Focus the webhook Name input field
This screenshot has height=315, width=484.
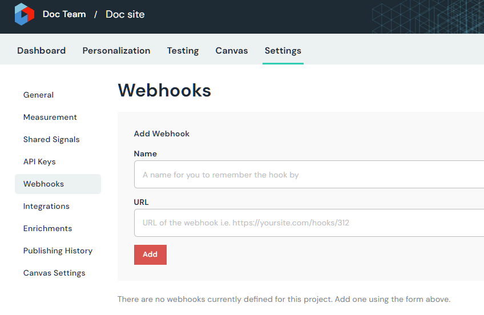[308, 175]
